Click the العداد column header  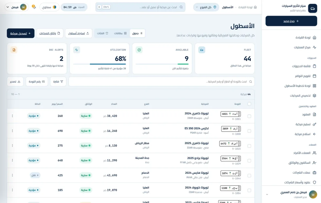[114, 104]
